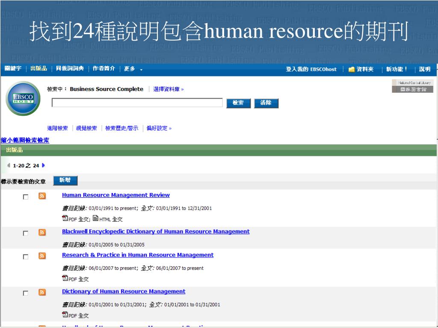Open 選擇資料庫 database chooser
This screenshot has width=438, height=328.
click(x=169, y=89)
